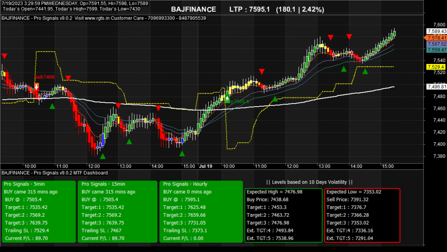Click Expected Low = 7353.02 row

[x=354, y=192]
